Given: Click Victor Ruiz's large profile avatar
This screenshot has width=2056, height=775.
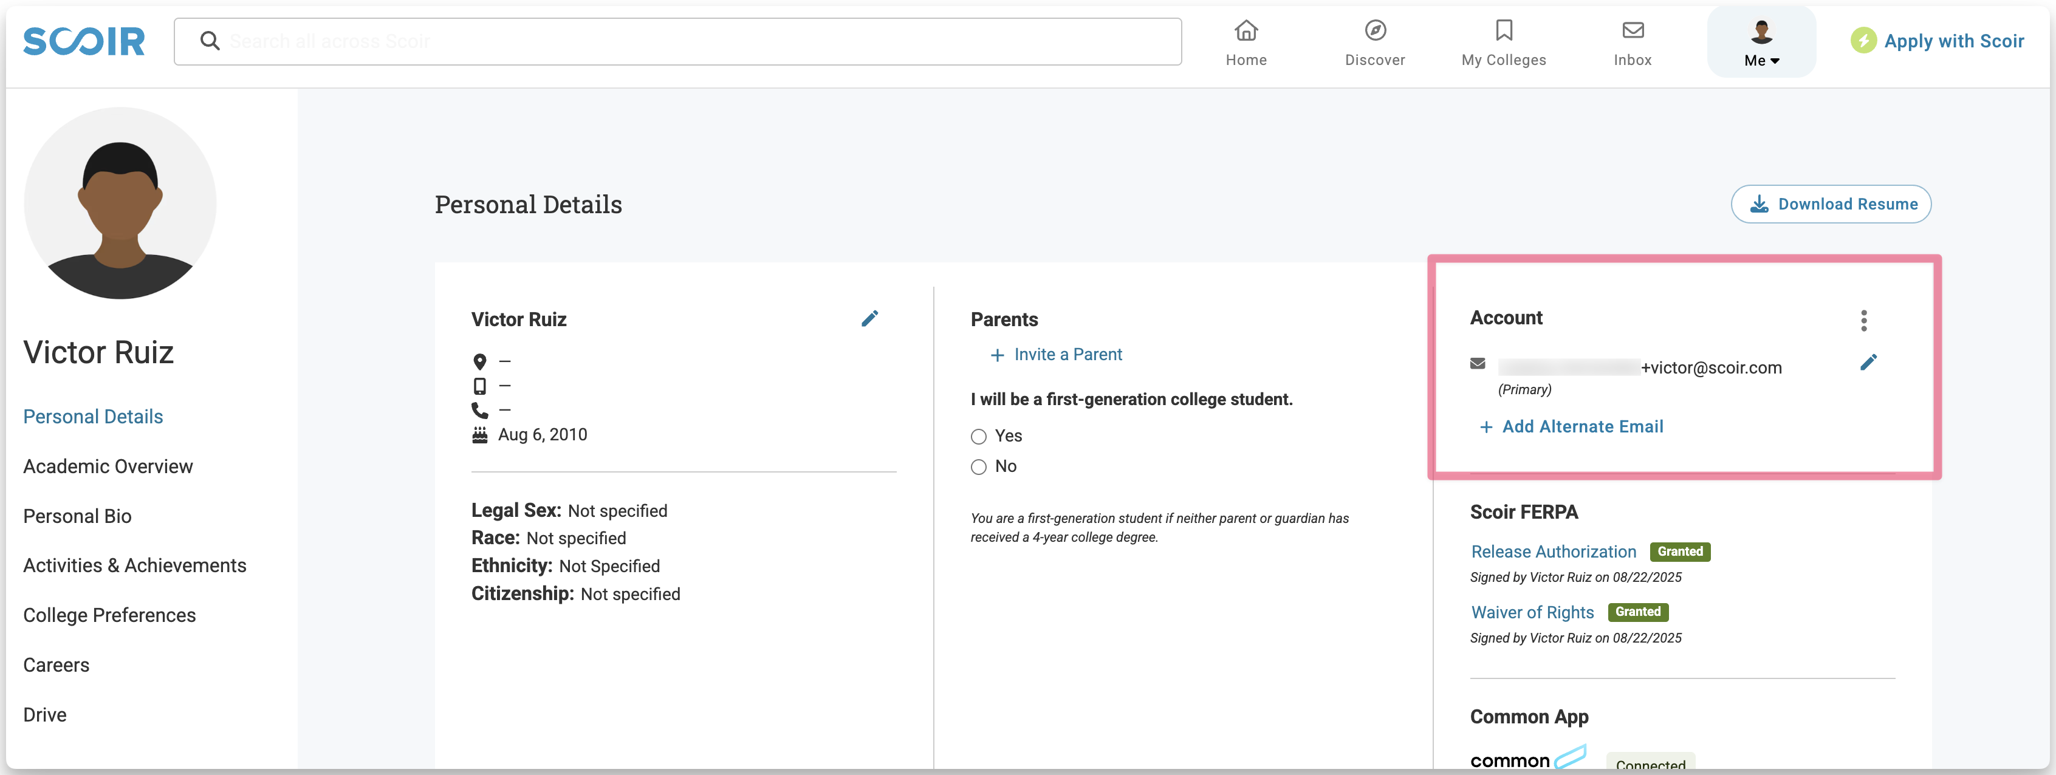Looking at the screenshot, I should [x=120, y=203].
